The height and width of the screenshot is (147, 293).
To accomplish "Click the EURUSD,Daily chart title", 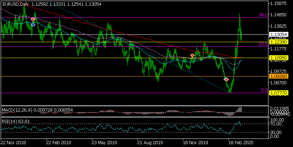I will [x=16, y=4].
